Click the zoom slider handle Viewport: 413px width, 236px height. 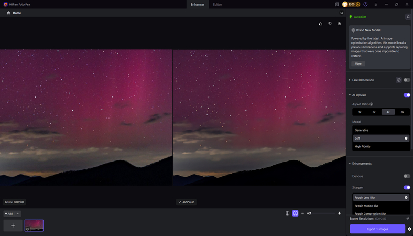tap(309, 213)
